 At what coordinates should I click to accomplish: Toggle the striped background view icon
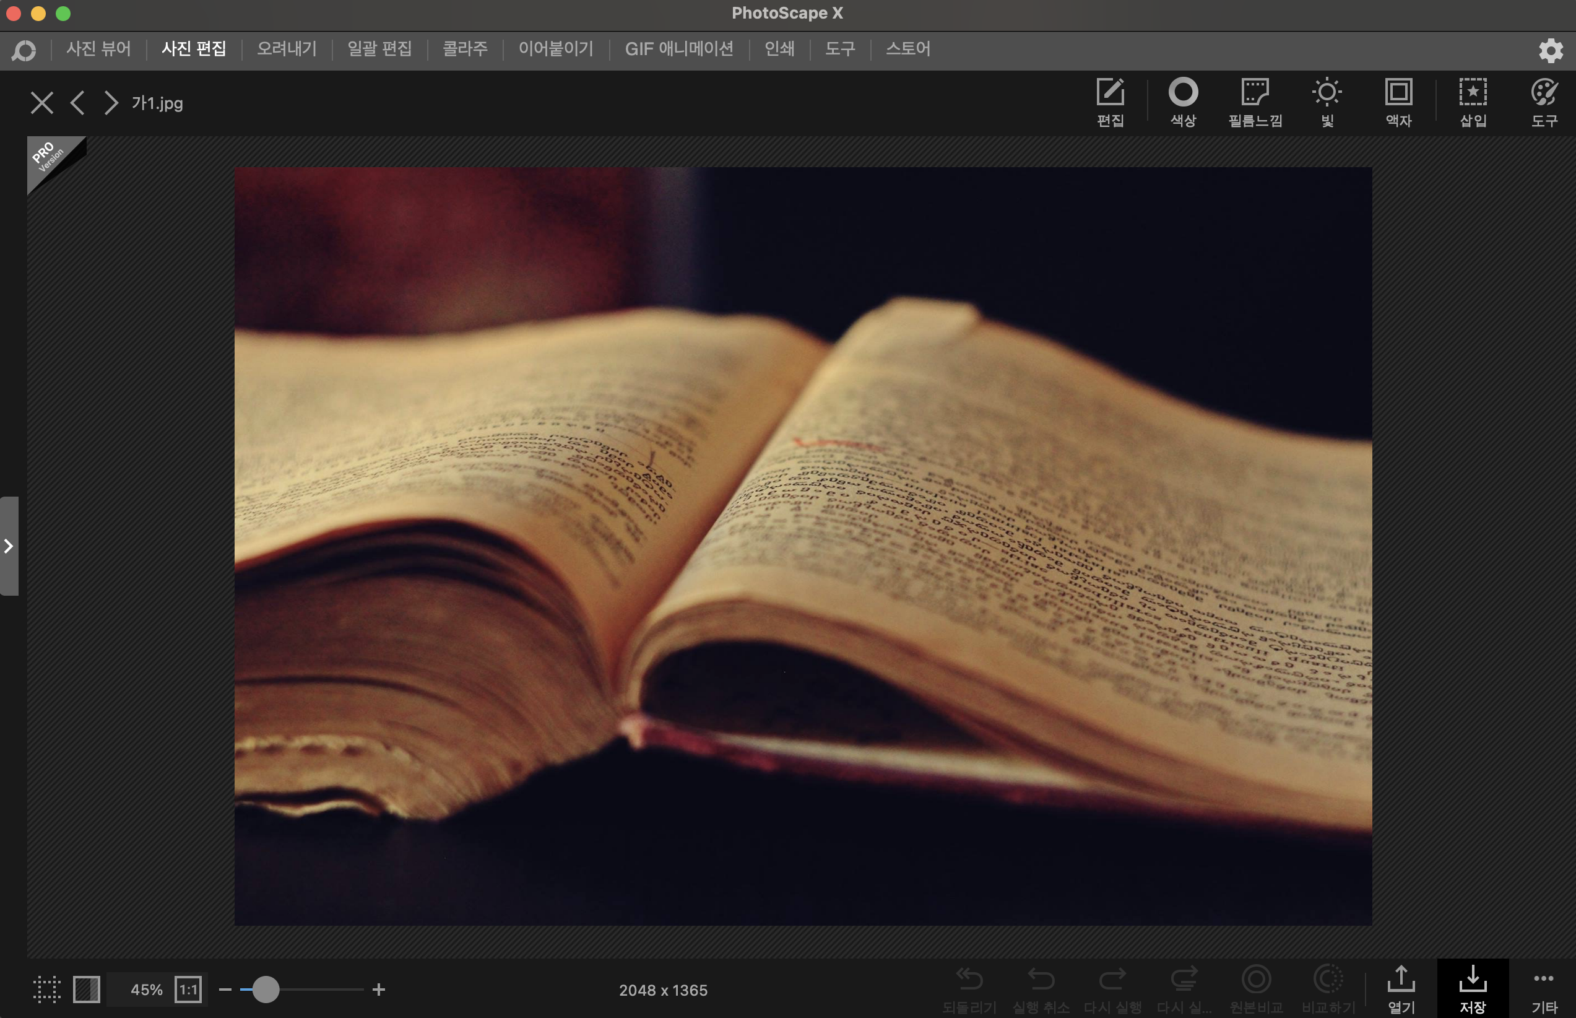pos(87,990)
